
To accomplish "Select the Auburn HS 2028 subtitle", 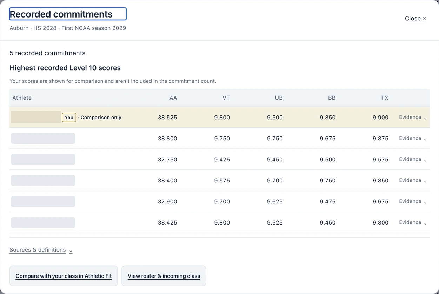I will point(68,28).
